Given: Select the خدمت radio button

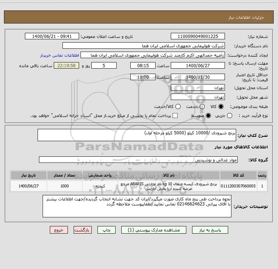Looking at the screenshot, I should (202, 107).
